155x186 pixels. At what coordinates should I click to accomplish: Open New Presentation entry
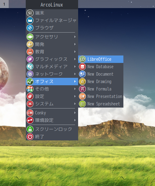tap(101, 96)
